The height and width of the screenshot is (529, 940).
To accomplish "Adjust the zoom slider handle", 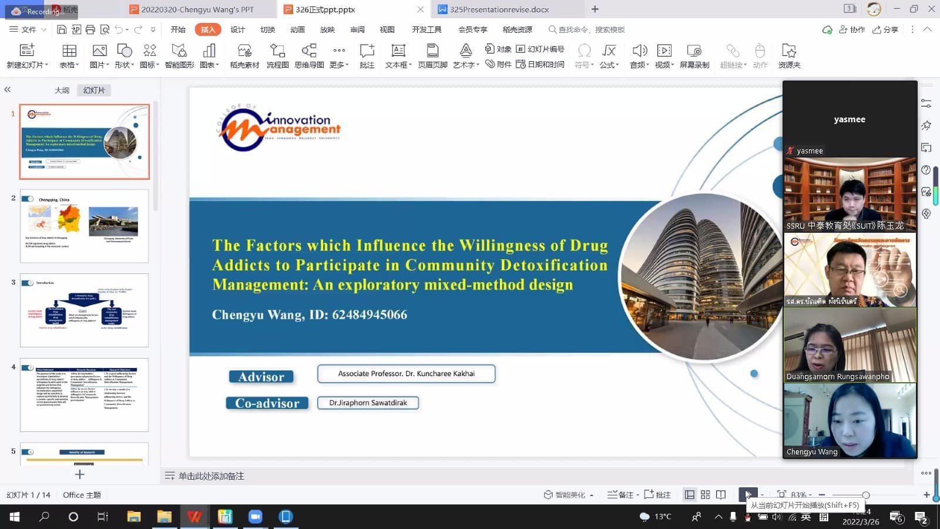I will pyautogui.click(x=865, y=495).
